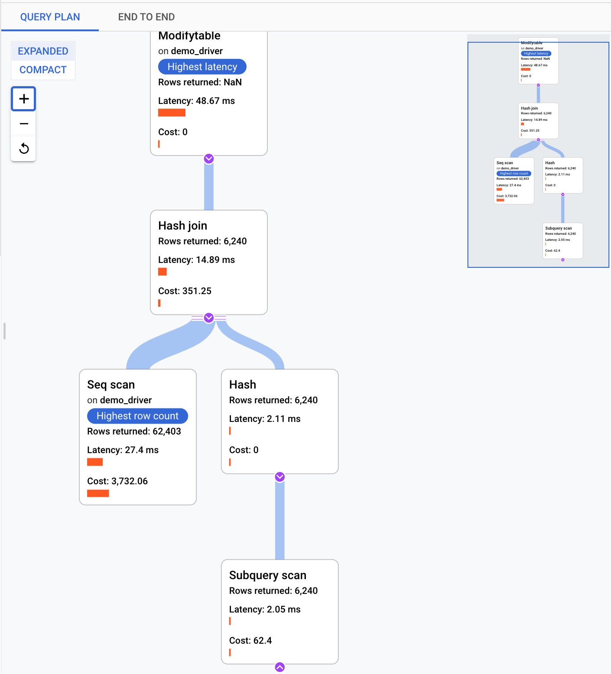The image size is (611, 674).
Task: Select the QUERY PLAN tab
Action: click(x=49, y=17)
